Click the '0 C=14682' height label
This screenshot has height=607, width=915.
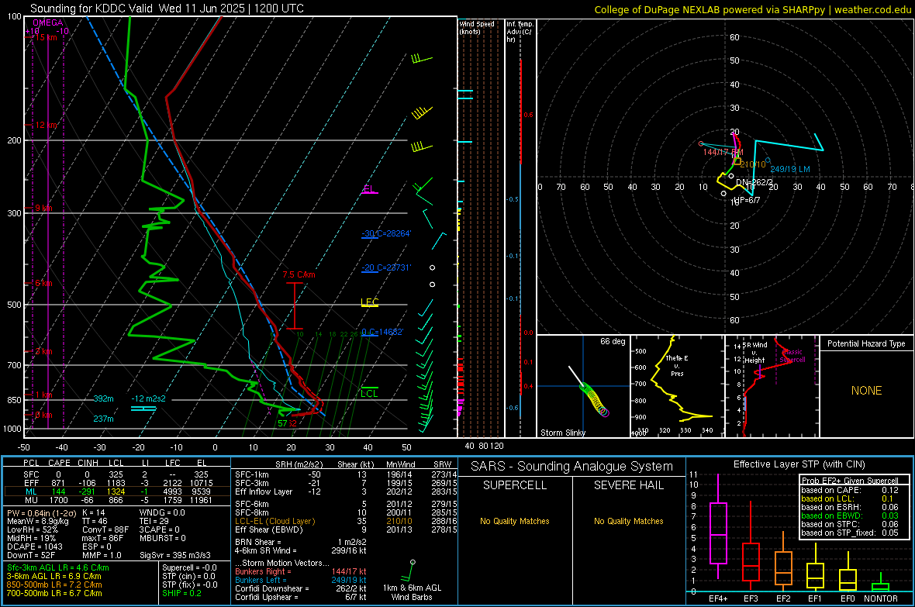click(382, 332)
